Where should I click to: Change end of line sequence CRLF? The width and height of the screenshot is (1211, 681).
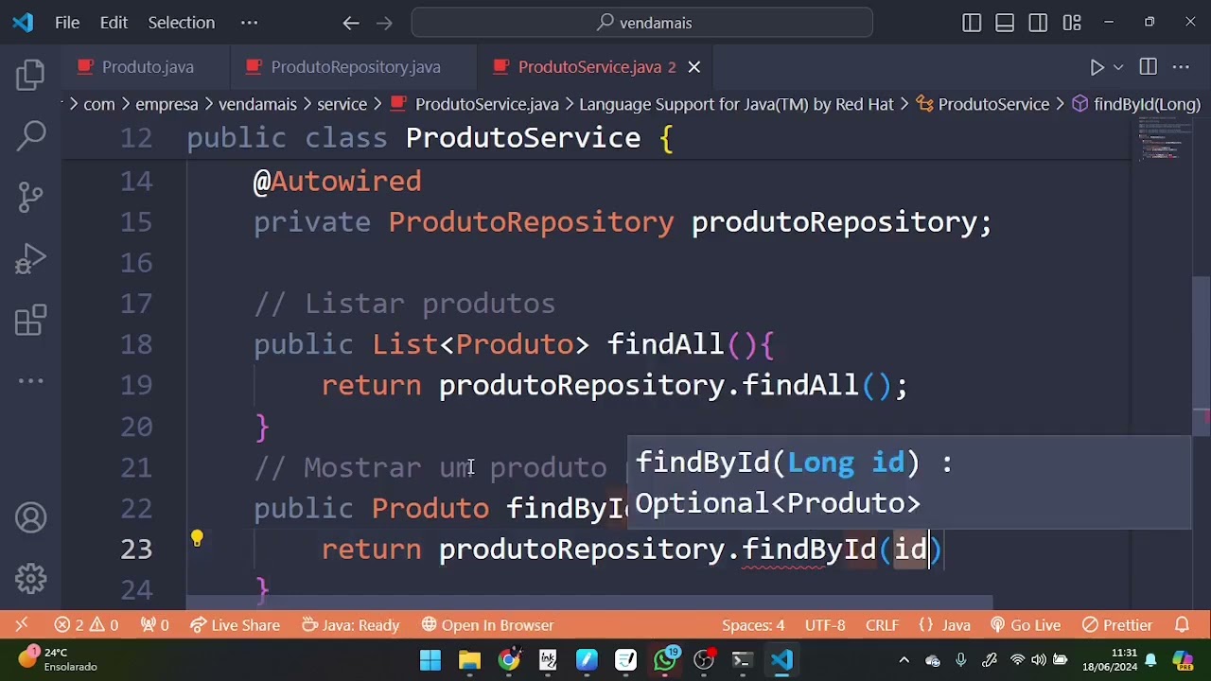[882, 625]
